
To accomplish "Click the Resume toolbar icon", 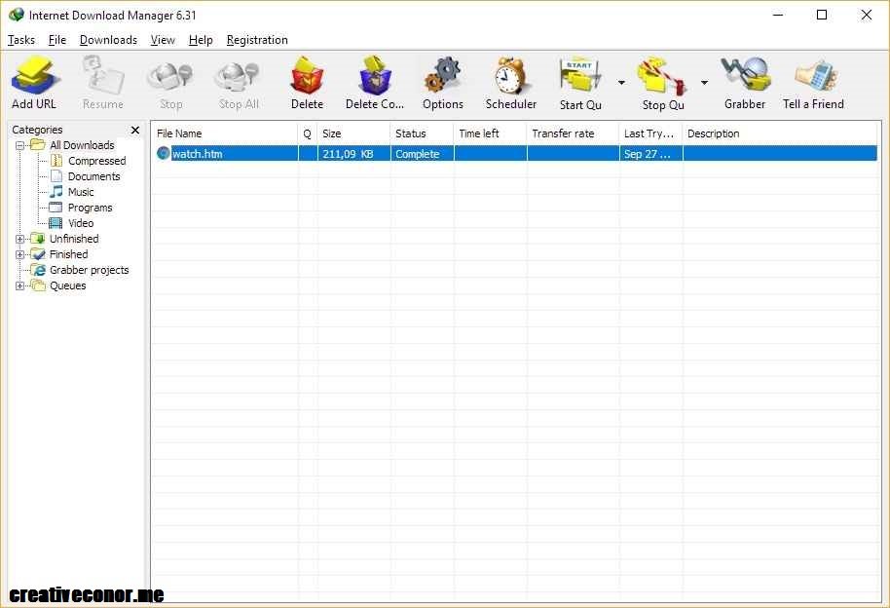I will tap(103, 75).
